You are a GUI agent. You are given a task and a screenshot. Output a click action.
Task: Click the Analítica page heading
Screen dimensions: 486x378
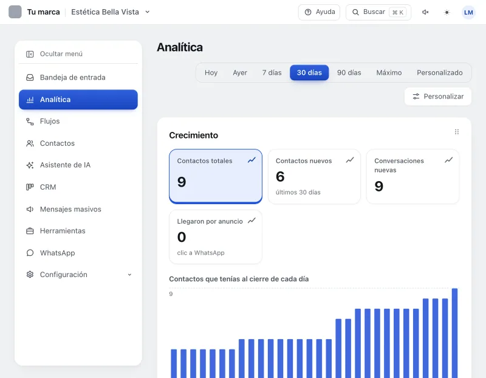pyautogui.click(x=180, y=47)
